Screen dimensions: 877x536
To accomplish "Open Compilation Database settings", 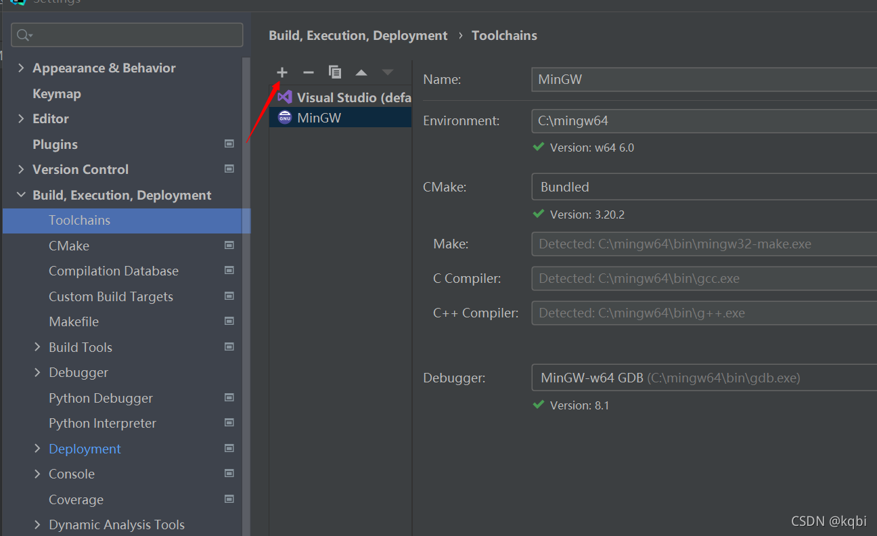I will [x=114, y=271].
